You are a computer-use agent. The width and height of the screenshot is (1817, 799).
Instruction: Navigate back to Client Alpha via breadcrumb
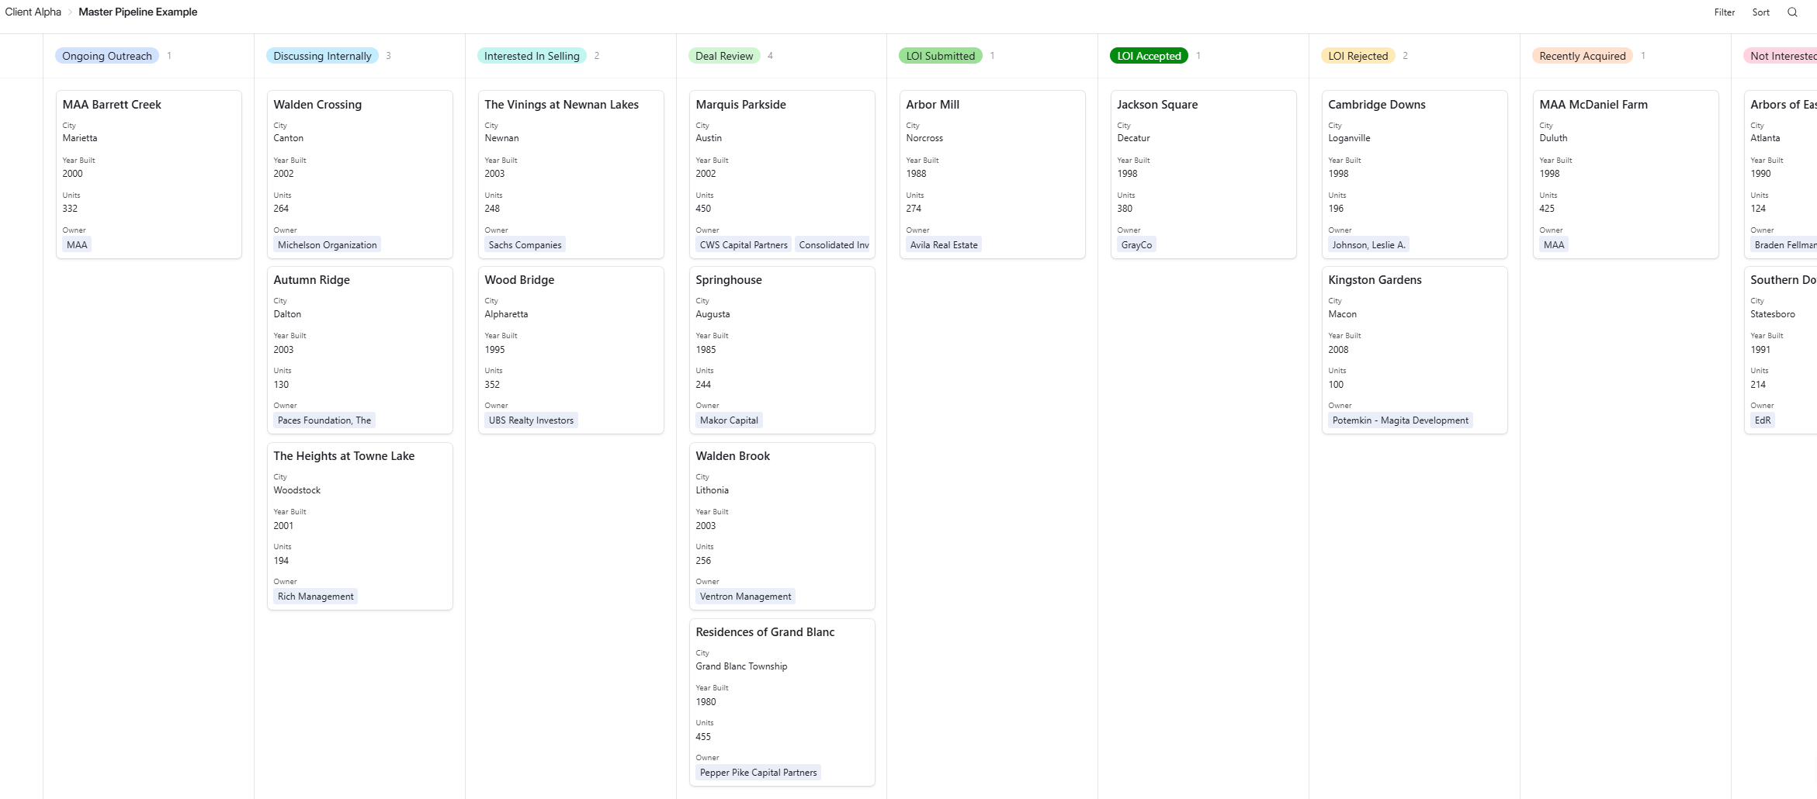pyautogui.click(x=33, y=12)
